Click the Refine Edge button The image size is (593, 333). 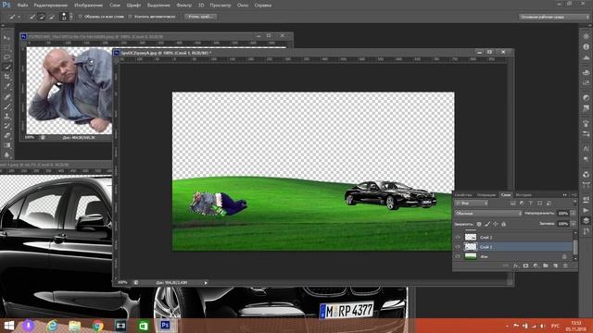pos(200,17)
